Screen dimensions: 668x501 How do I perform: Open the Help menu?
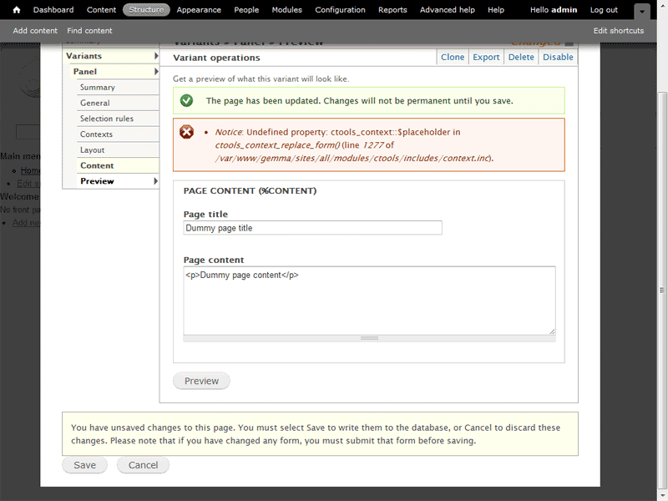(495, 9)
